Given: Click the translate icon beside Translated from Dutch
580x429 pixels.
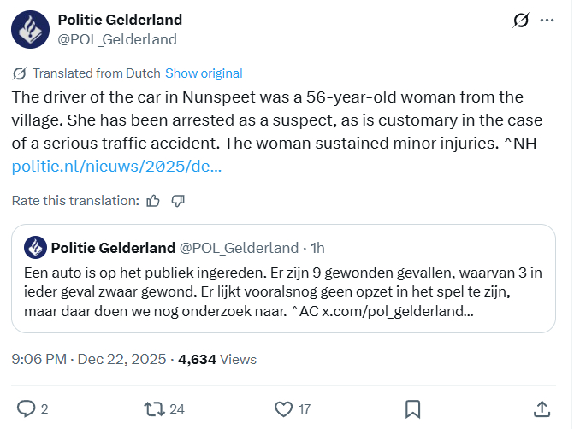Looking at the screenshot, I should [x=21, y=73].
